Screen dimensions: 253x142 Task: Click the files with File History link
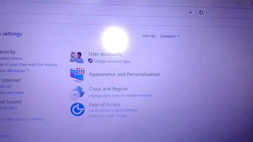28,65
